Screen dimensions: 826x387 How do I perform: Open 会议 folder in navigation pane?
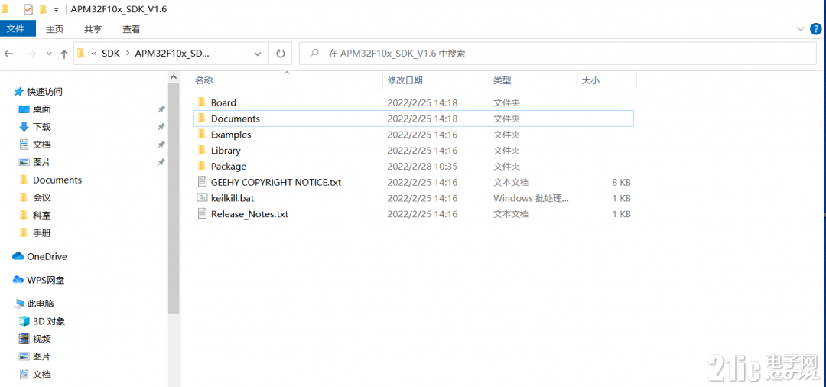pyautogui.click(x=41, y=197)
